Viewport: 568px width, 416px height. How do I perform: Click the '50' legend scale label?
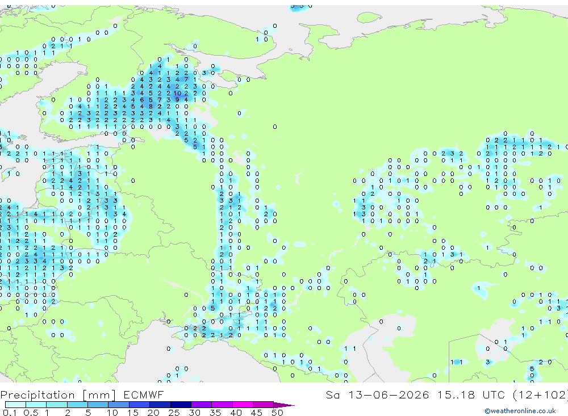(277, 413)
